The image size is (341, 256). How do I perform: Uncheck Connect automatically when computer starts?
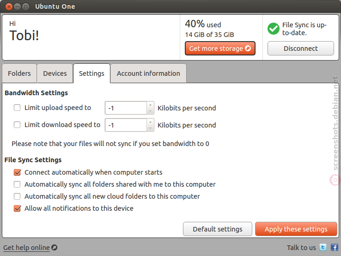pos(17,172)
